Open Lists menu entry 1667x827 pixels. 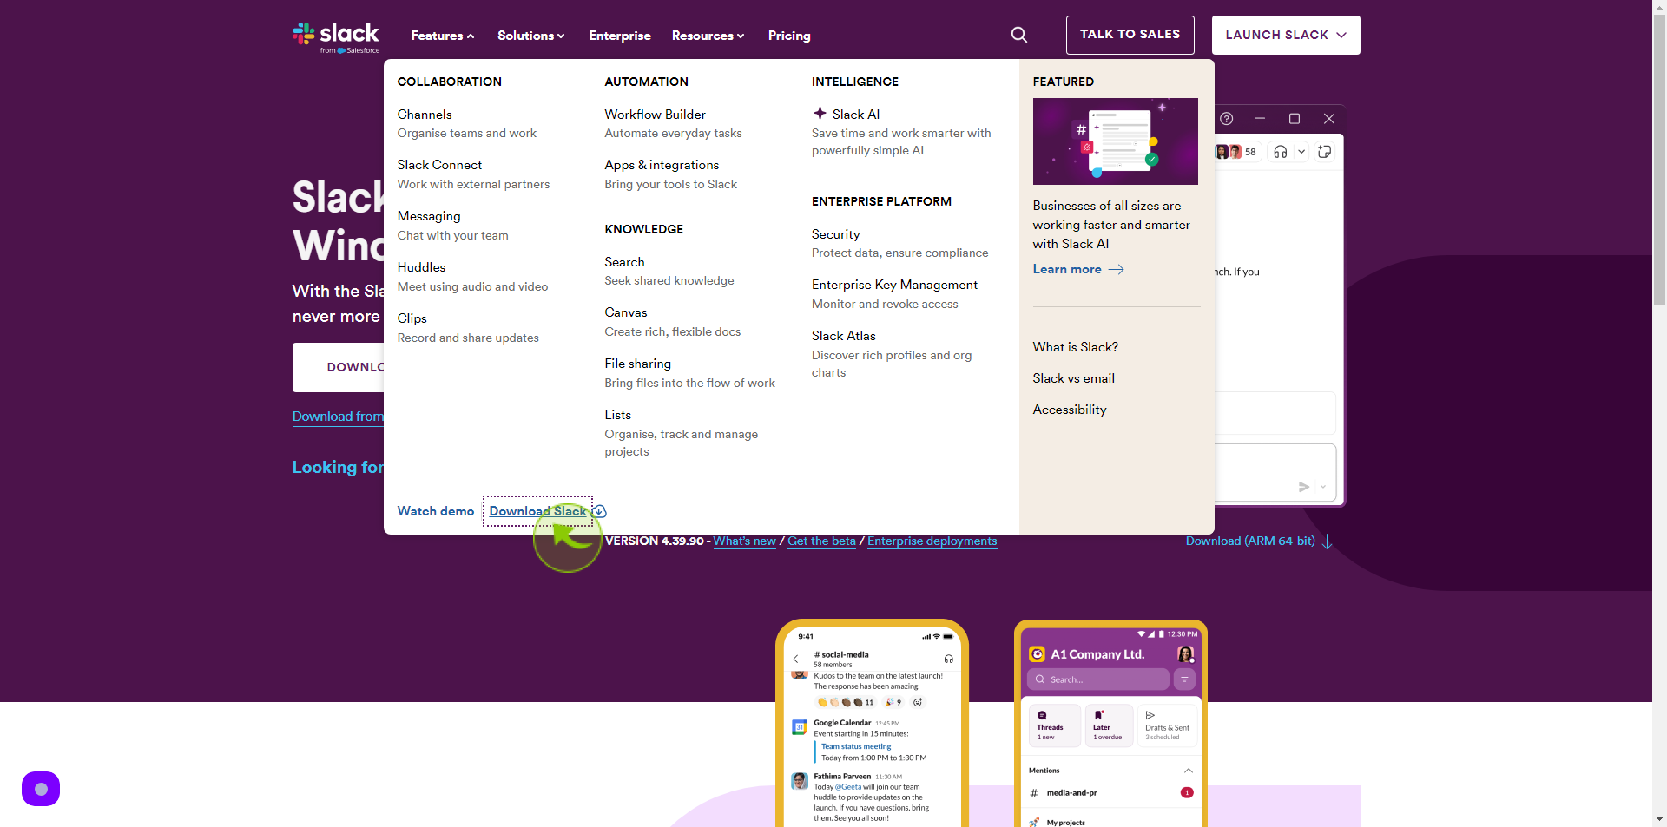[x=618, y=415]
